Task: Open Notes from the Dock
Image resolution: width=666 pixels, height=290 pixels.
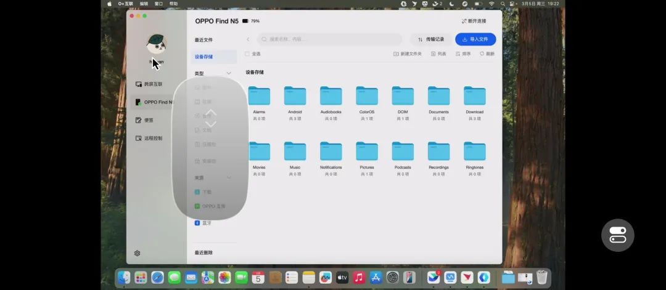Action: click(309, 278)
